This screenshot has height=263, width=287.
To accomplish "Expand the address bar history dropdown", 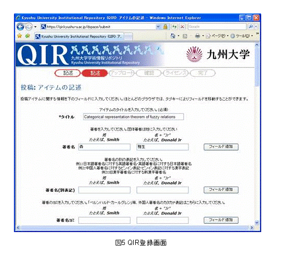I will click(x=158, y=27).
